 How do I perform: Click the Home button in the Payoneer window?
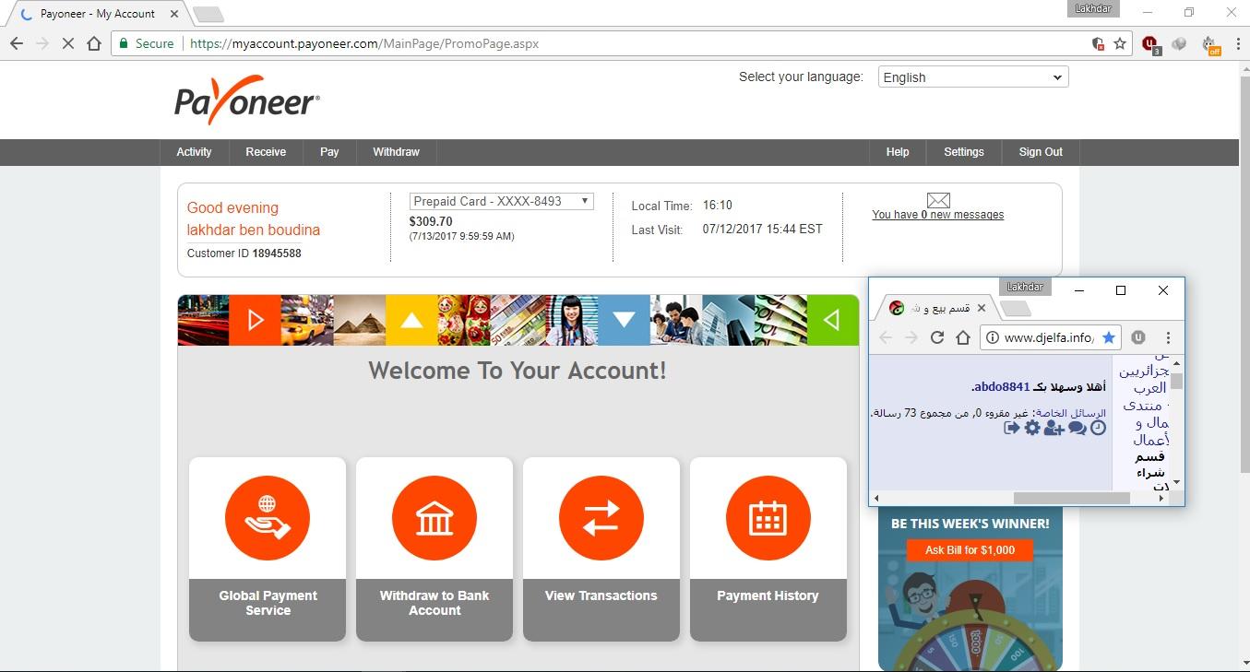coord(93,43)
